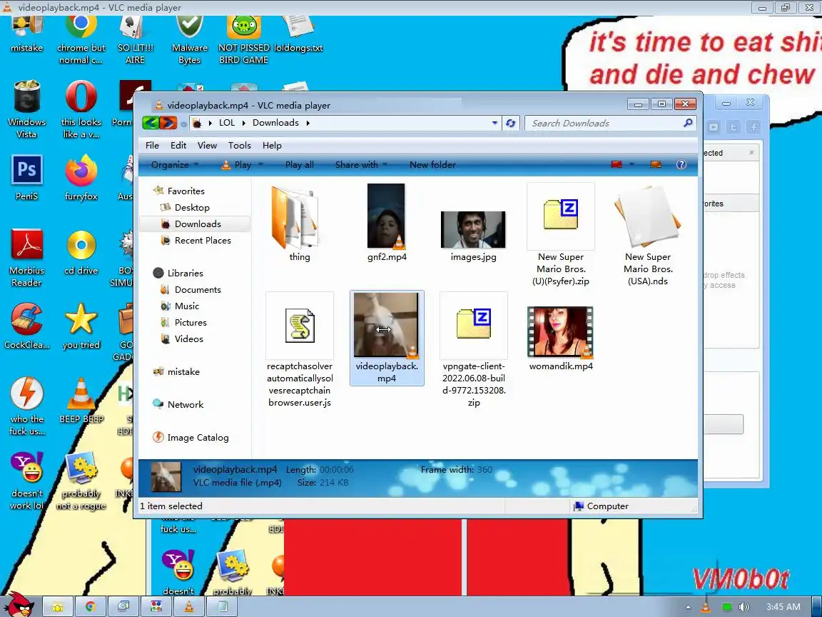Image resolution: width=822 pixels, height=617 pixels.
Task: Expand the arrow after LOL breadcrumb
Action: point(244,124)
